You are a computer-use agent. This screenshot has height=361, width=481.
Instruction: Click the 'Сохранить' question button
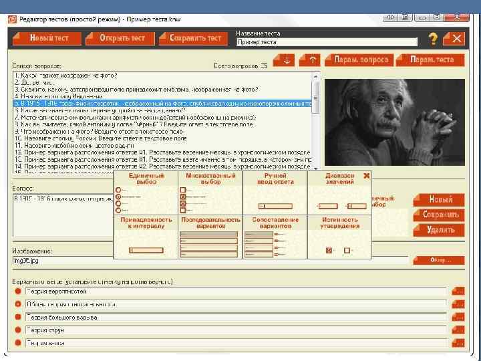coord(439,215)
